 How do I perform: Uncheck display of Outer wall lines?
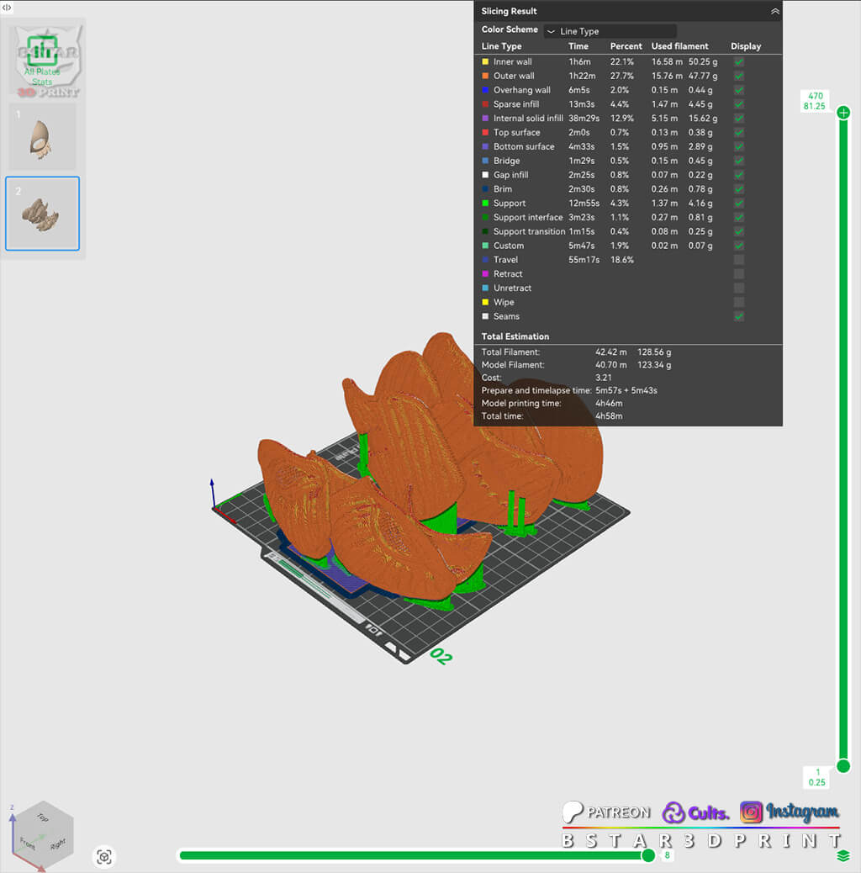[x=738, y=76]
